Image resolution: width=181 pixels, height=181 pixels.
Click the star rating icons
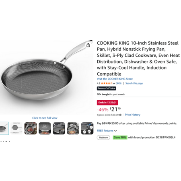(x=107, y=83)
